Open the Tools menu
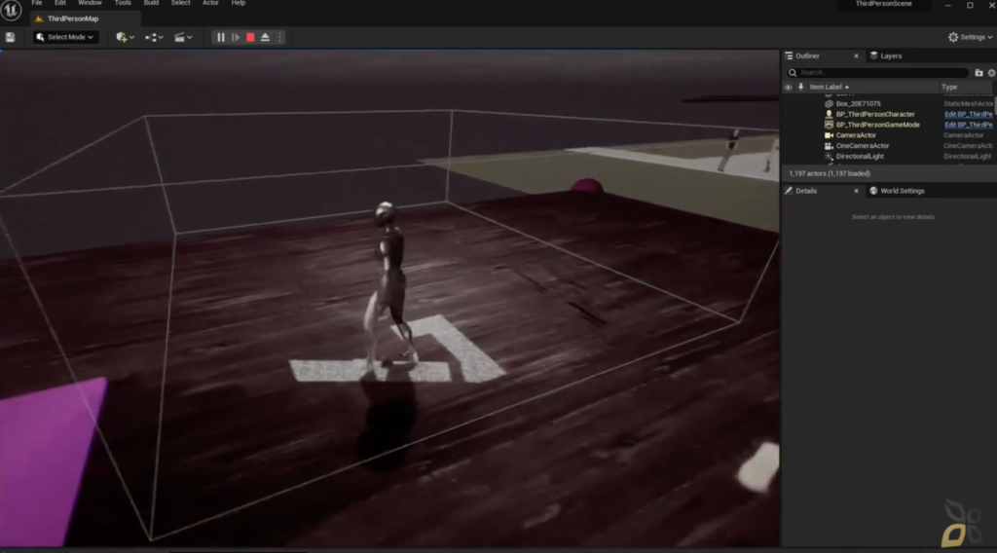This screenshot has width=997, height=553. coord(123,3)
